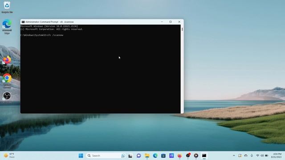The image size is (285, 160).
Task: Click the Microsoft Windows version line
Action: [x=49, y=26]
